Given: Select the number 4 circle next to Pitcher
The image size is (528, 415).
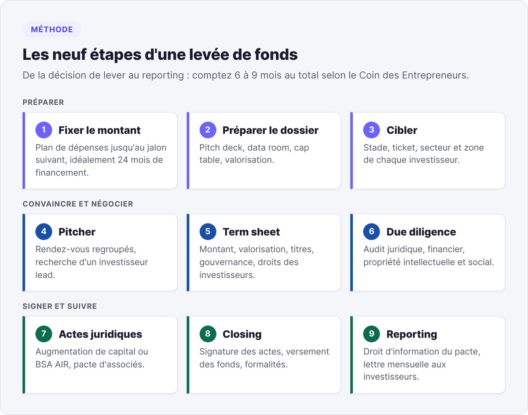Looking at the screenshot, I should coord(44,232).
